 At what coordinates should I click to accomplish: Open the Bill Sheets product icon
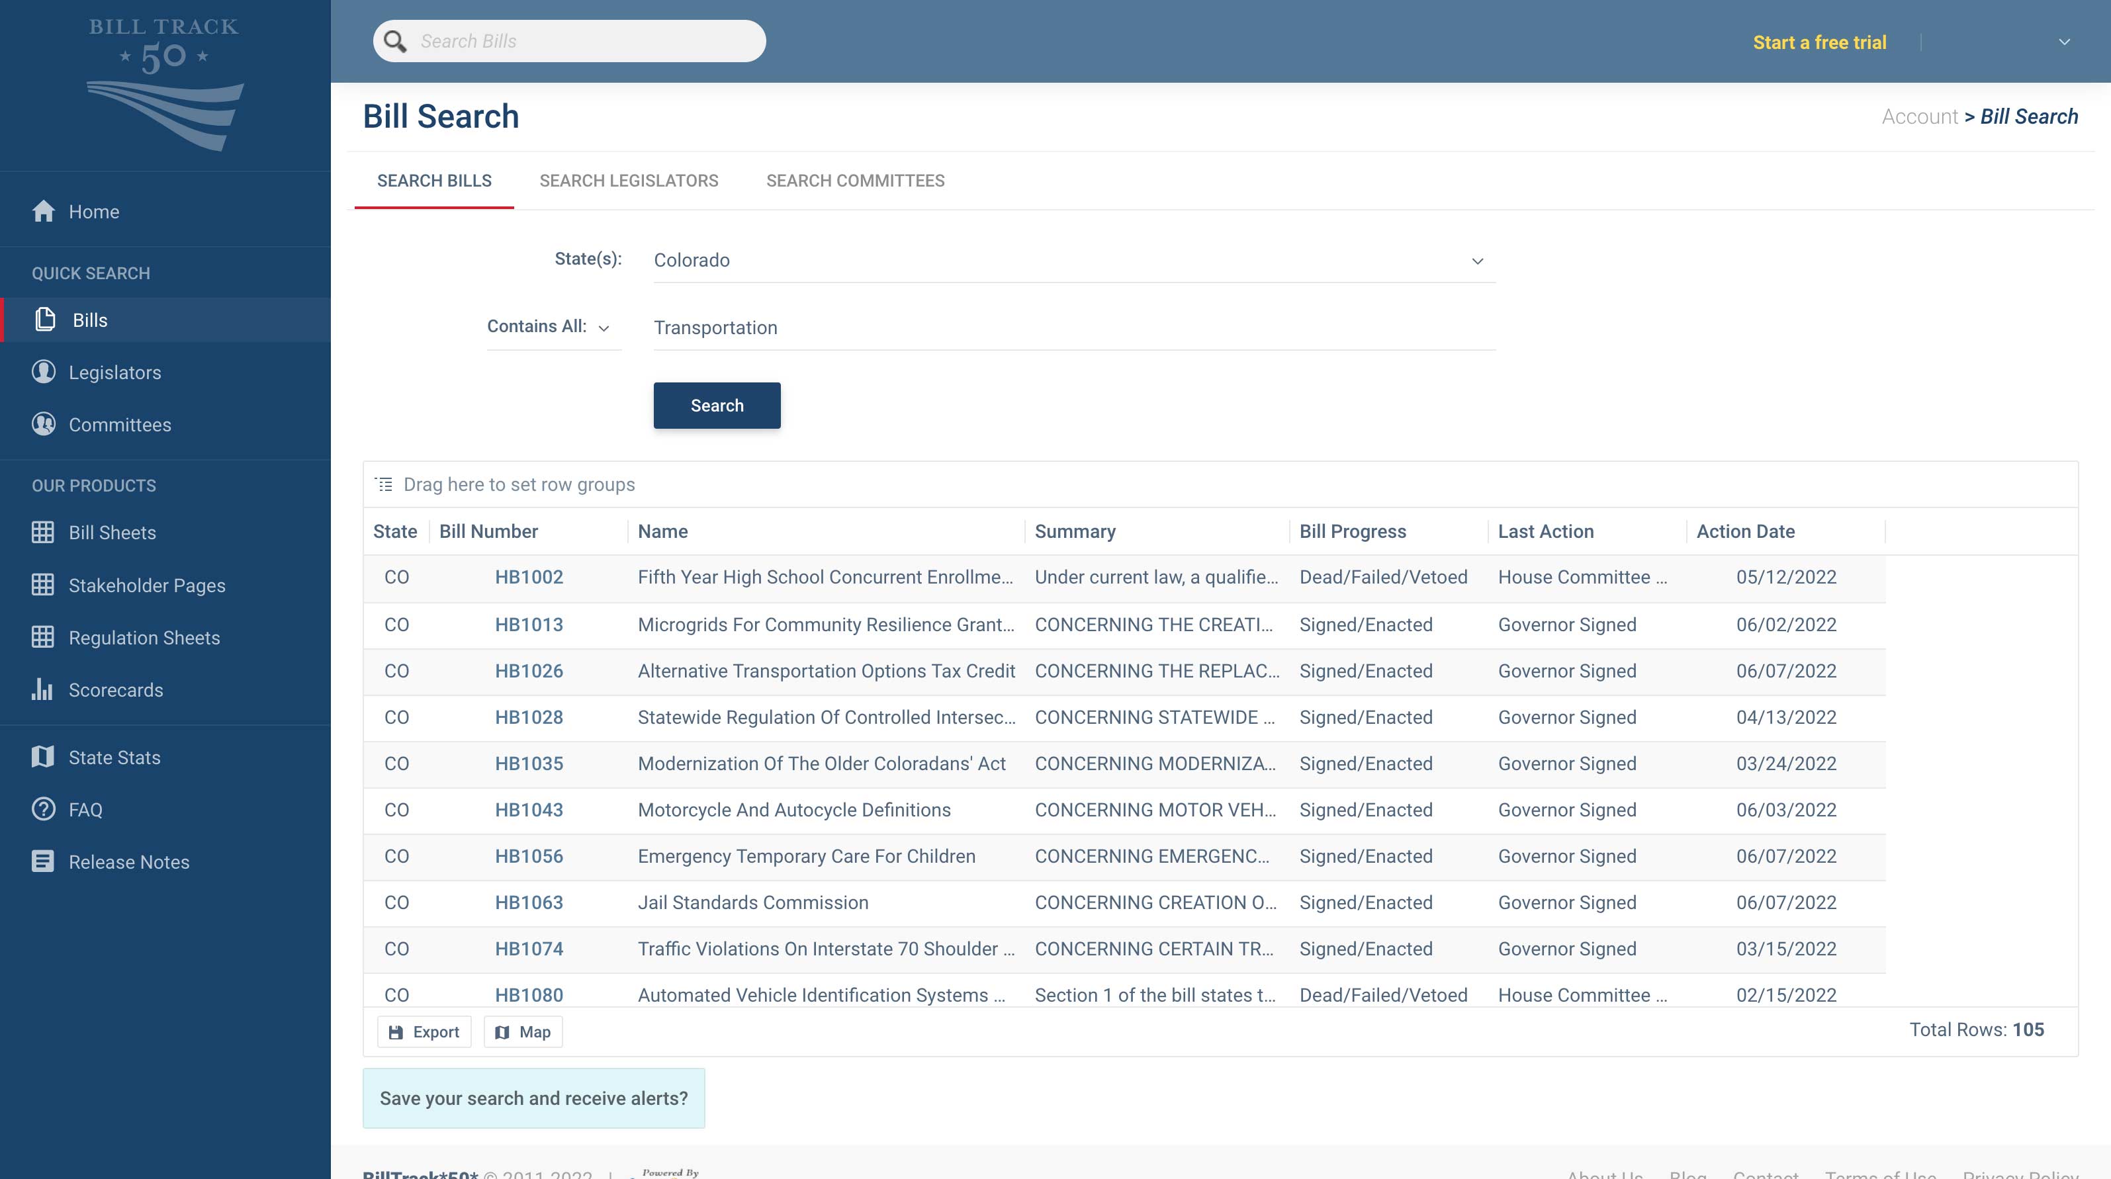coord(44,532)
